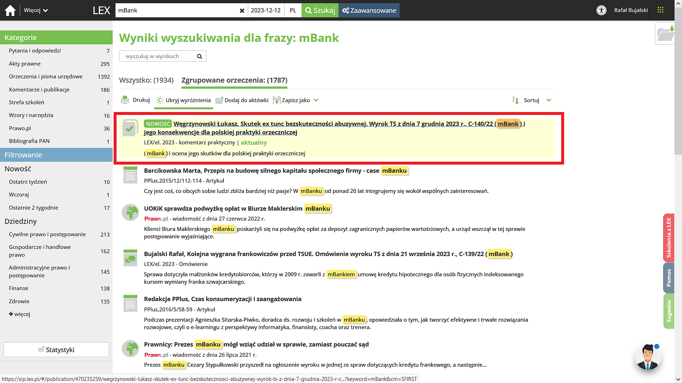Click document icon of Redakcja PPlus article
This screenshot has width=682, height=383.
pyautogui.click(x=130, y=303)
